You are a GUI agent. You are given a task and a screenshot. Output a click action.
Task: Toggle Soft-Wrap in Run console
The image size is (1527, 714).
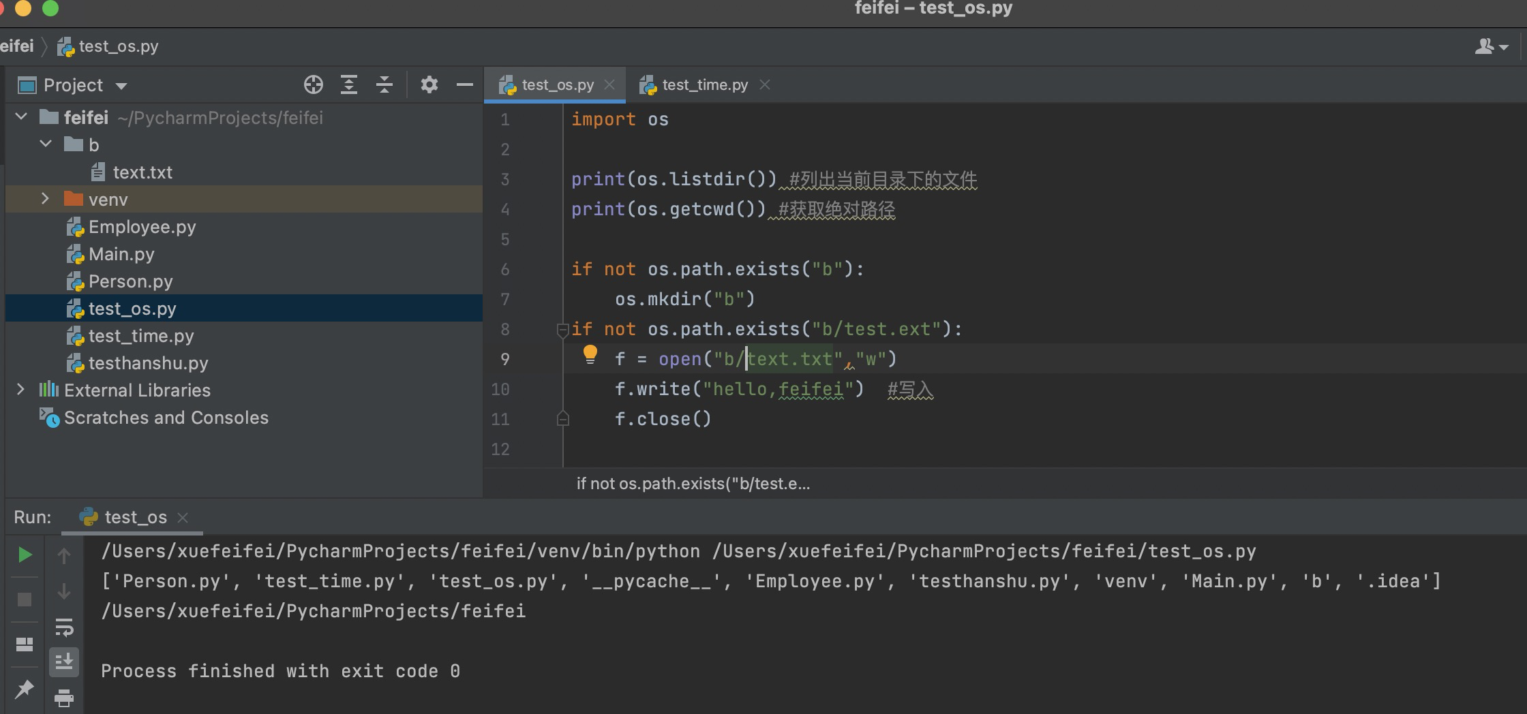[x=64, y=627]
